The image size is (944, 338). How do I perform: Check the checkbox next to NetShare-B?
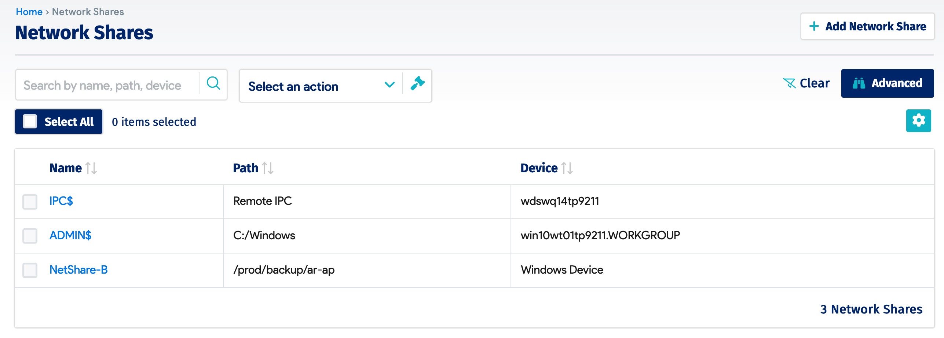(30, 270)
